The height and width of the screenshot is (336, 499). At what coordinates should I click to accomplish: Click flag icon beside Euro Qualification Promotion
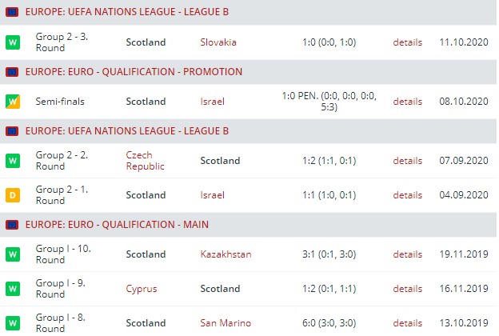pos(12,72)
